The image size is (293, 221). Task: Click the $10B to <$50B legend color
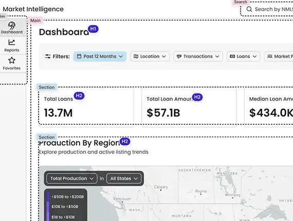pyautogui.click(x=48, y=207)
